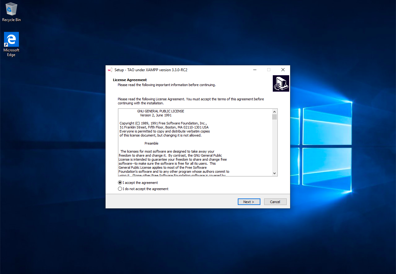Click the scrollbar track below the thumb
The width and height of the screenshot is (396, 274).
point(274,146)
